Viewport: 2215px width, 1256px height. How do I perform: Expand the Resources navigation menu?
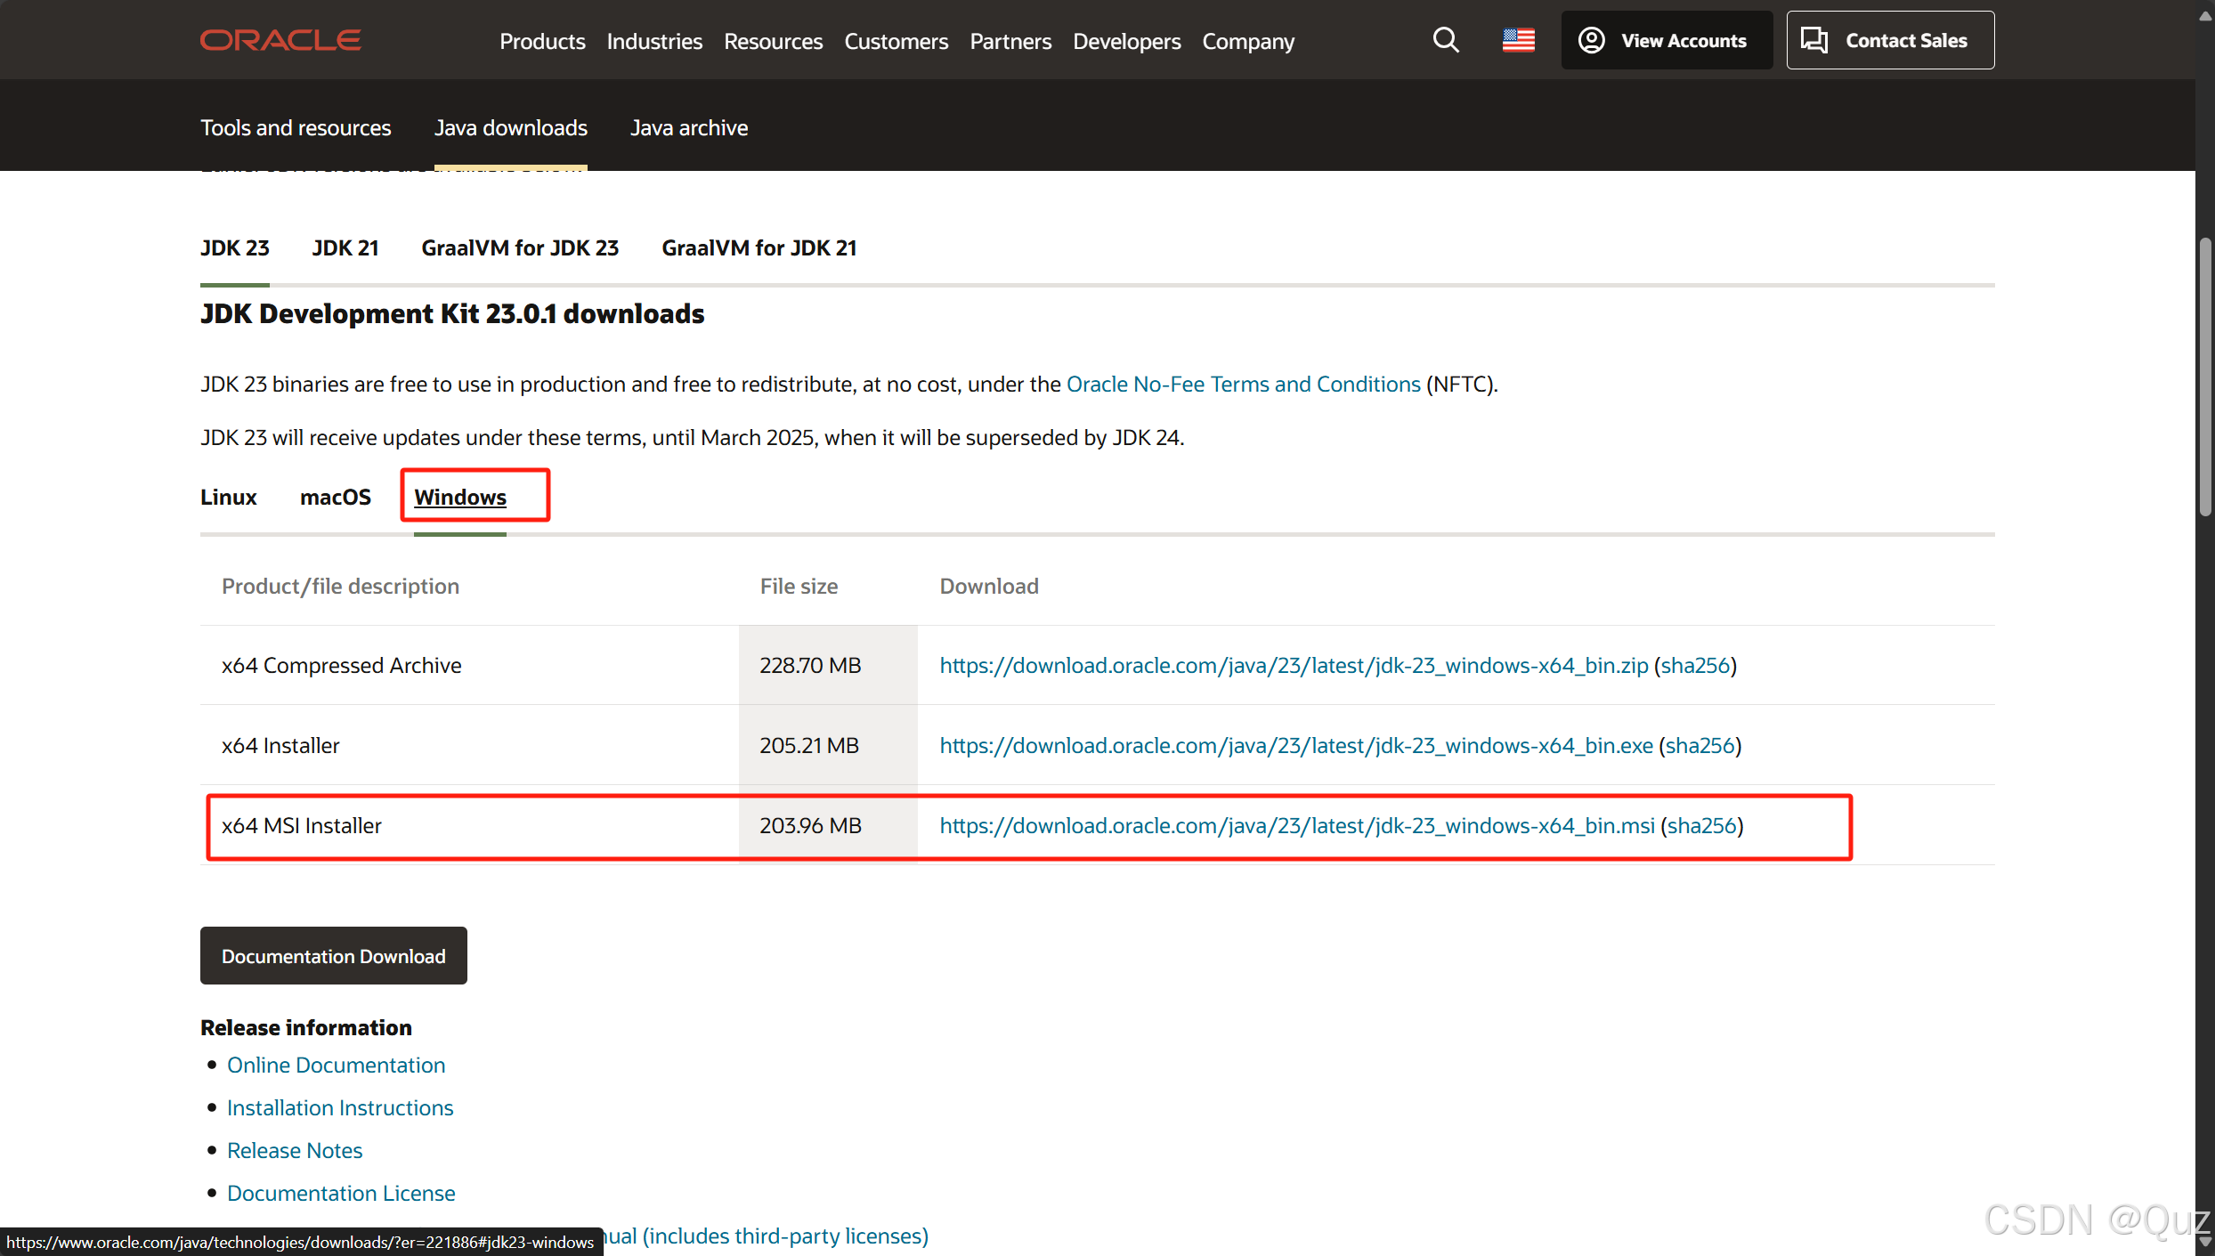[x=773, y=41]
